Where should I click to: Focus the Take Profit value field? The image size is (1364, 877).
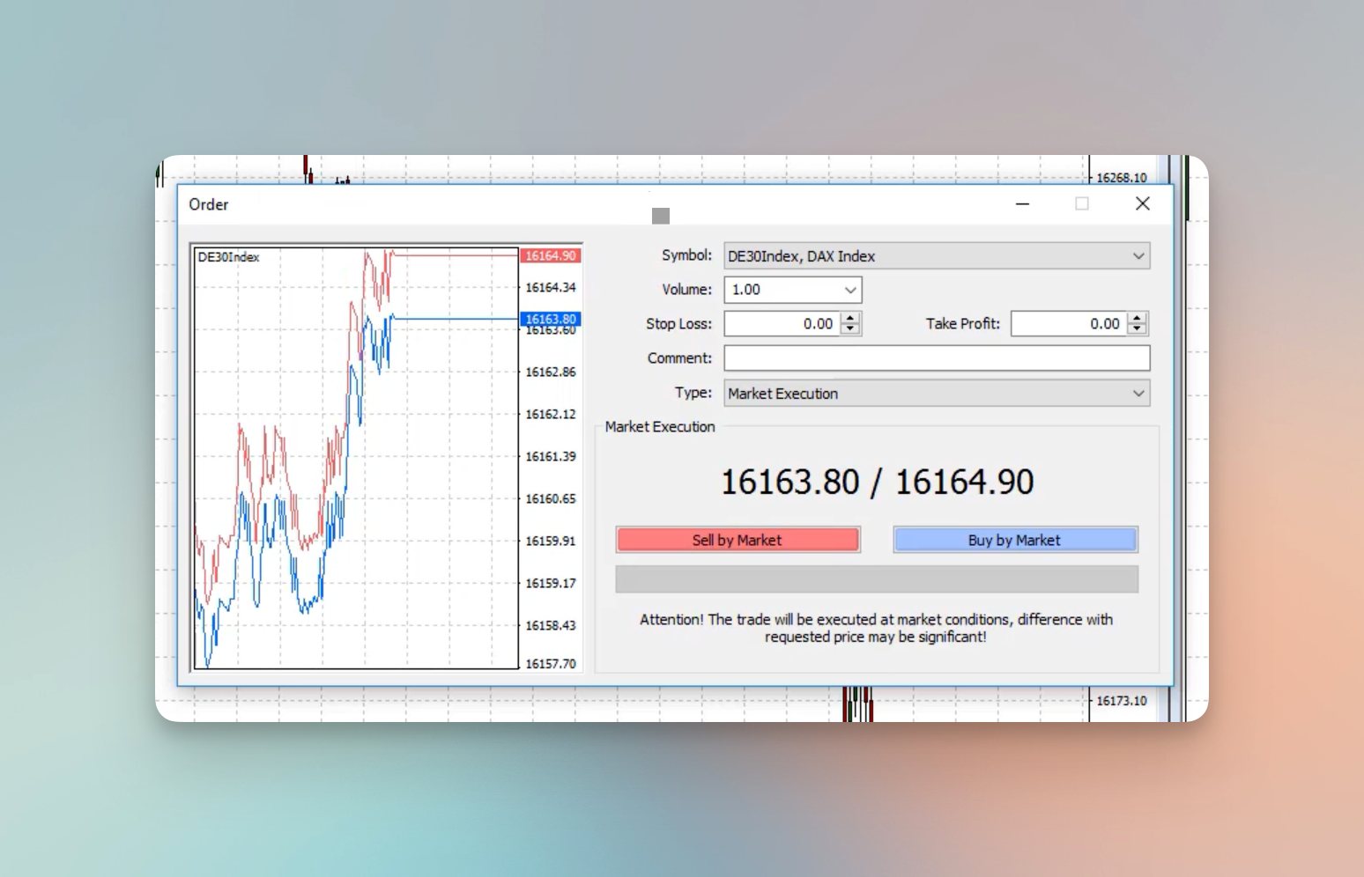1067,324
